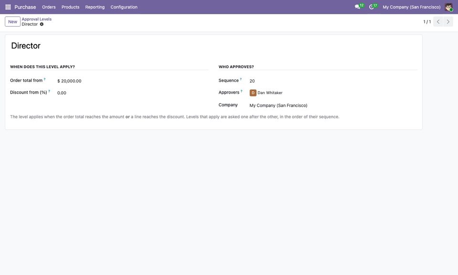Show help tooltip for Discount from (%)

pyautogui.click(x=49, y=91)
